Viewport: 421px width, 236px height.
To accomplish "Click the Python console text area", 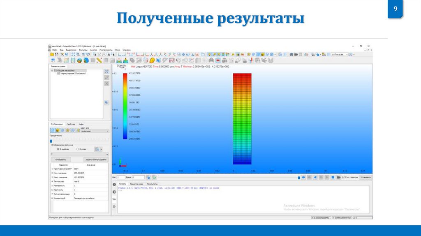I will tap(243, 199).
